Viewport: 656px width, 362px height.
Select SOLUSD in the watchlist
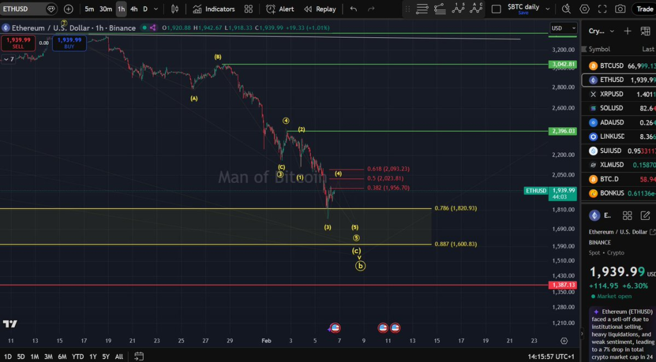coord(619,108)
